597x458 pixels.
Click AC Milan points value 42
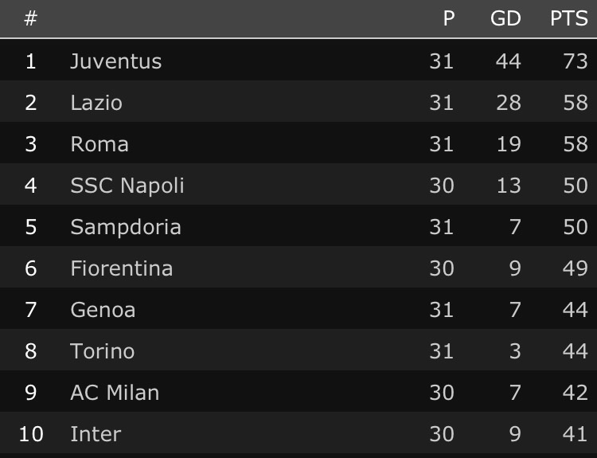[575, 393]
